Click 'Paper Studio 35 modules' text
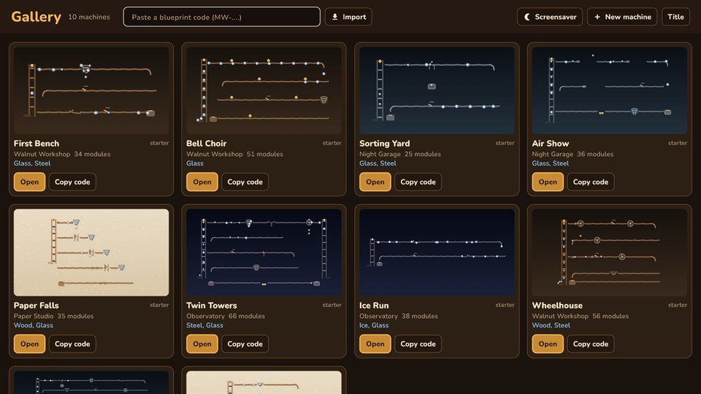The height and width of the screenshot is (394, 701). pyautogui.click(x=53, y=316)
